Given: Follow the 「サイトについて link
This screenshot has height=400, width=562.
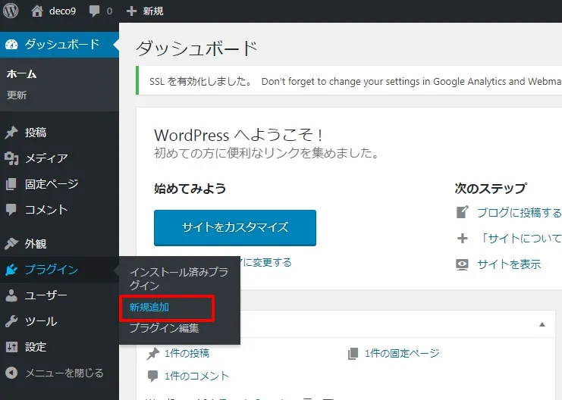Looking at the screenshot, I should tap(520, 238).
